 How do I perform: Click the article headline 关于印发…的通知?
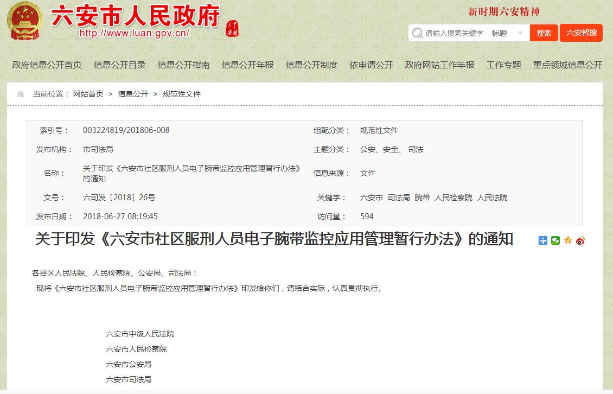(274, 239)
